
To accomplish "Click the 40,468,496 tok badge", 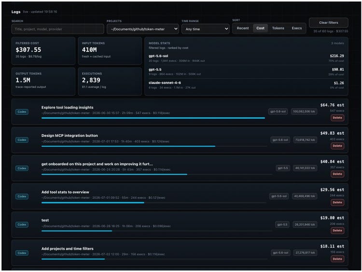I will [x=304, y=196].
